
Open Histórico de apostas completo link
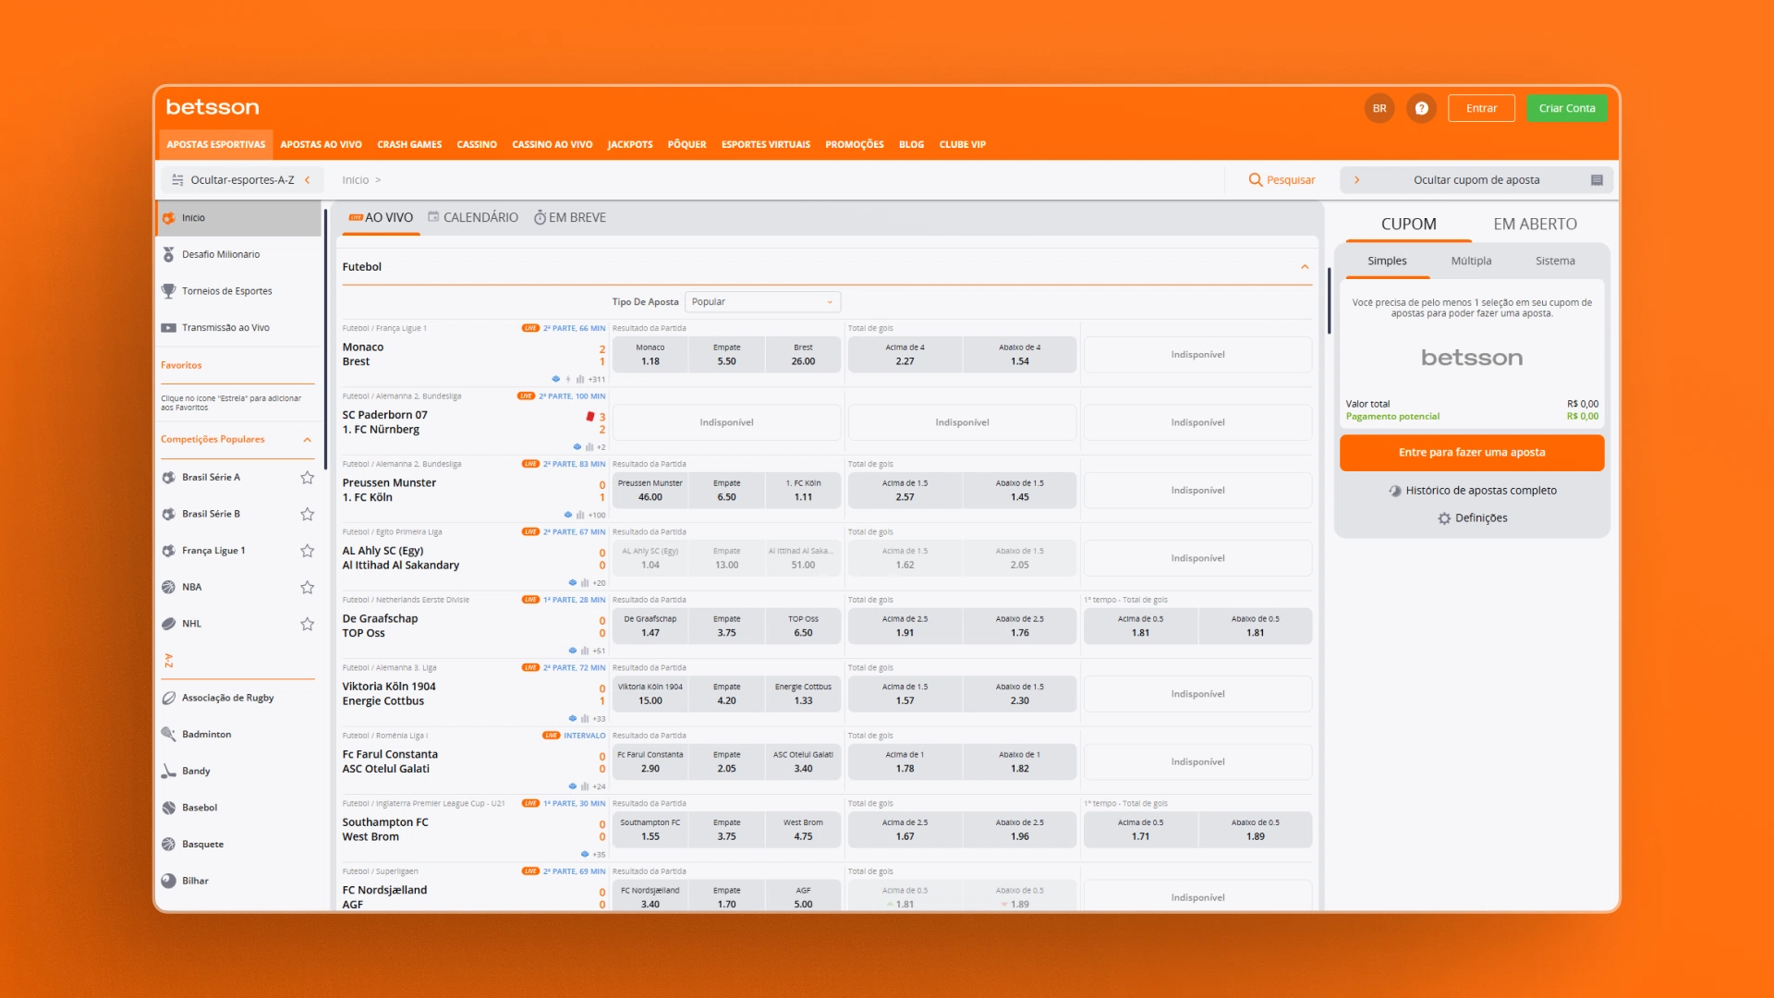1481,491
